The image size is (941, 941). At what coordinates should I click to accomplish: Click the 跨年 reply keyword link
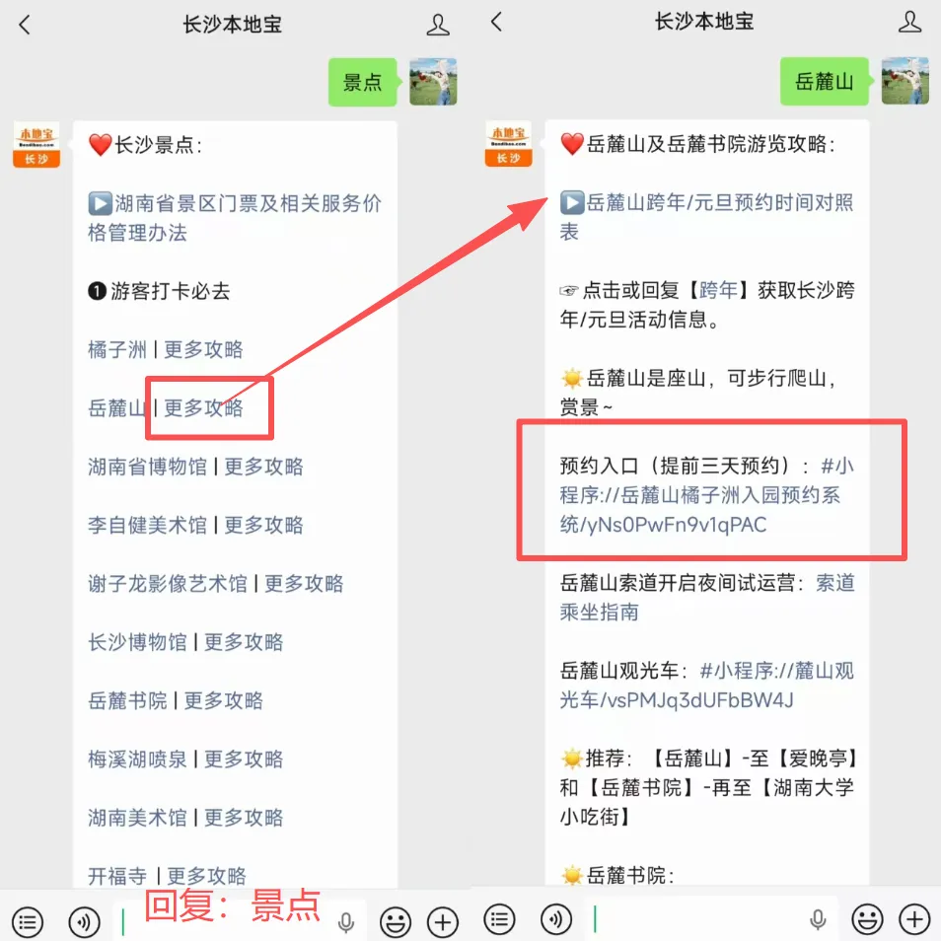tap(718, 290)
